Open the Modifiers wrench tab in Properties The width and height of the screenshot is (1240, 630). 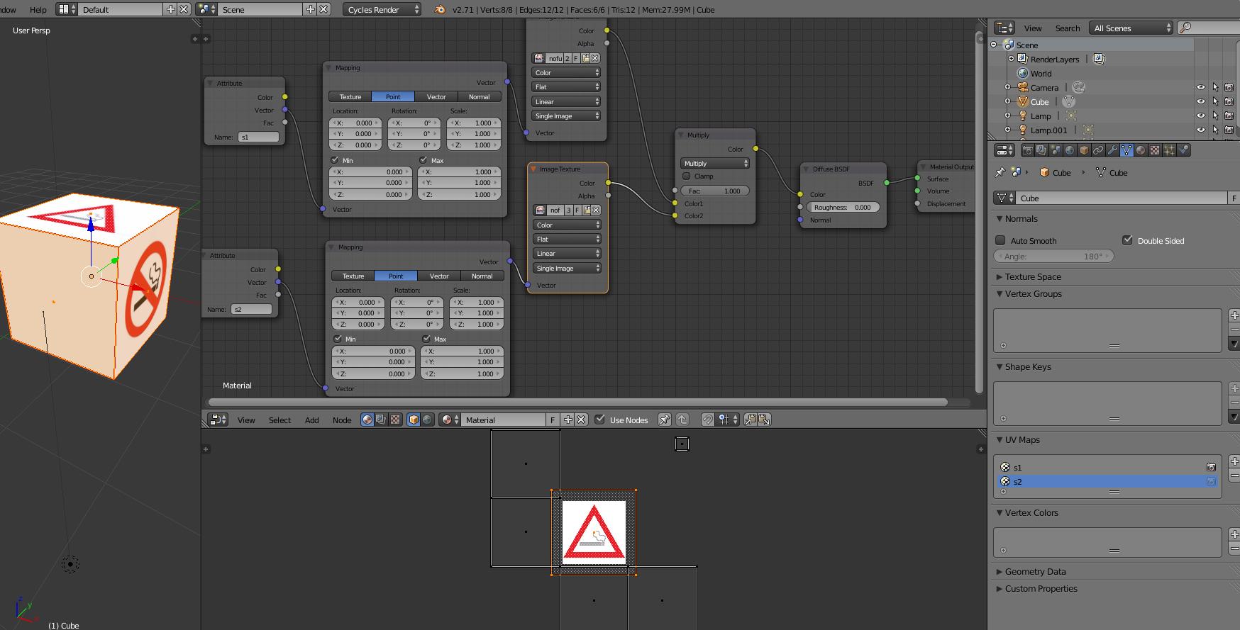(1112, 150)
